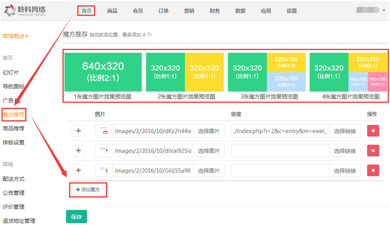Click 选择图片 in the first row
This screenshot has width=390, height=225.
[209, 132]
